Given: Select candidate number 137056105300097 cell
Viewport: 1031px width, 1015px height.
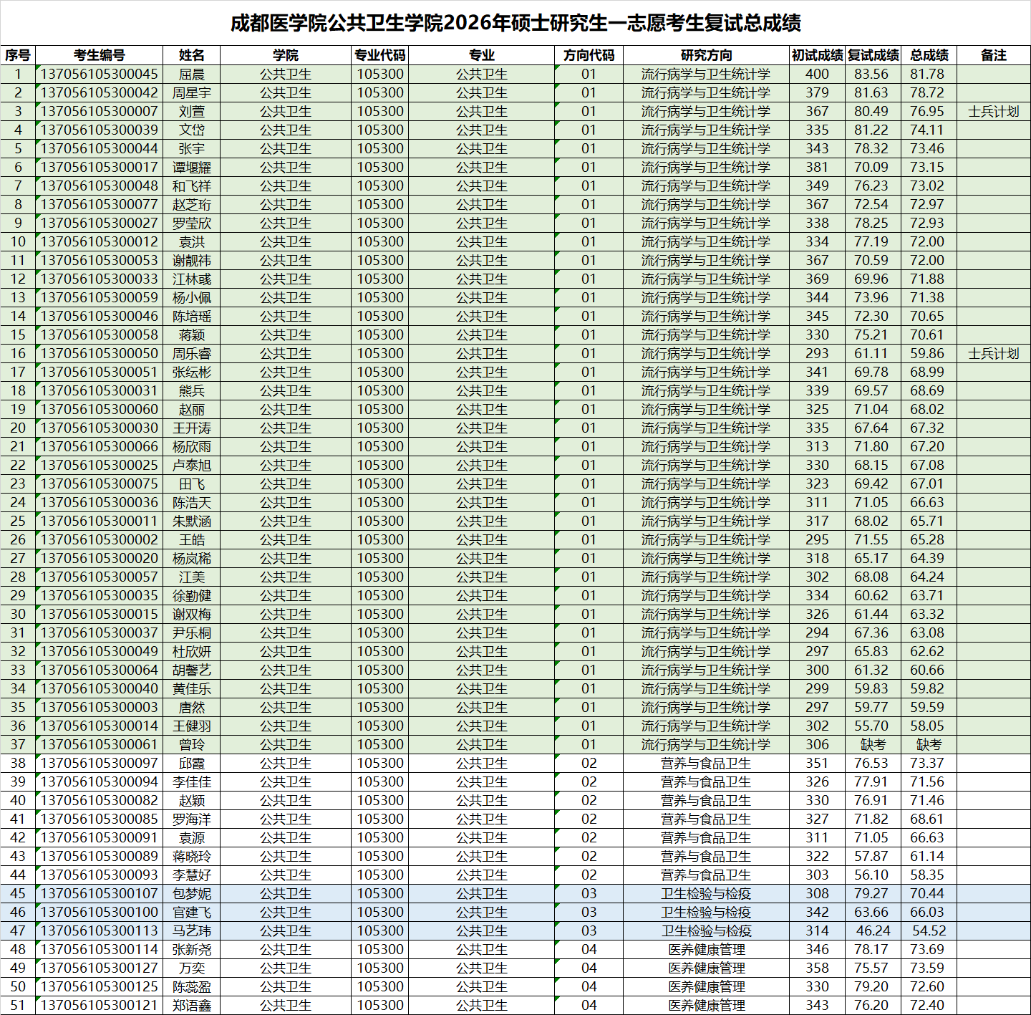Looking at the screenshot, I should (99, 763).
